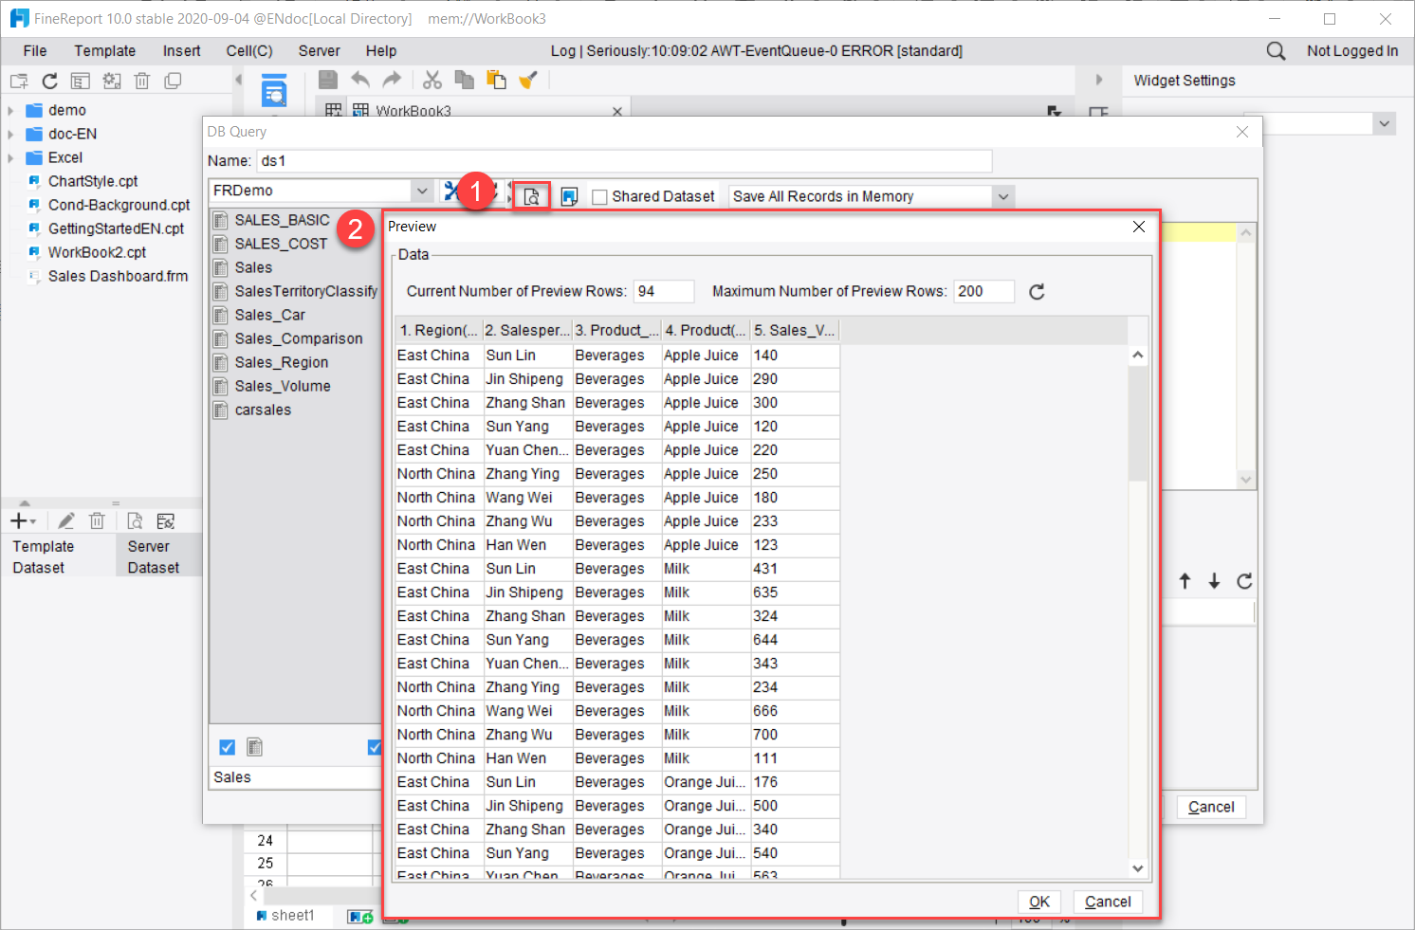Open Save All Records in Memory dropdown
Image resolution: width=1415 pixels, height=930 pixels.
[x=1002, y=196]
